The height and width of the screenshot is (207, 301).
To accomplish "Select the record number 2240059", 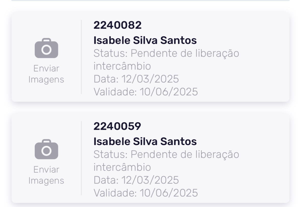I will [x=117, y=126].
